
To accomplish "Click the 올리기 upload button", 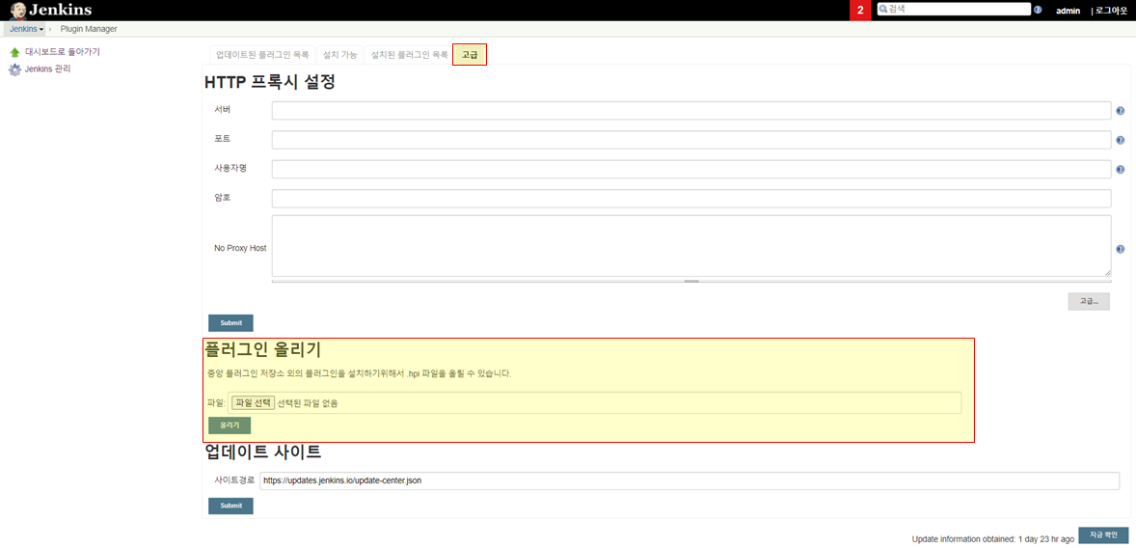I will [230, 425].
